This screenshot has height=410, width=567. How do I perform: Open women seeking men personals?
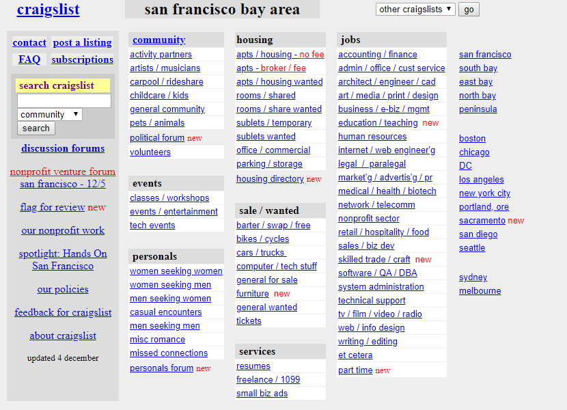point(170,285)
